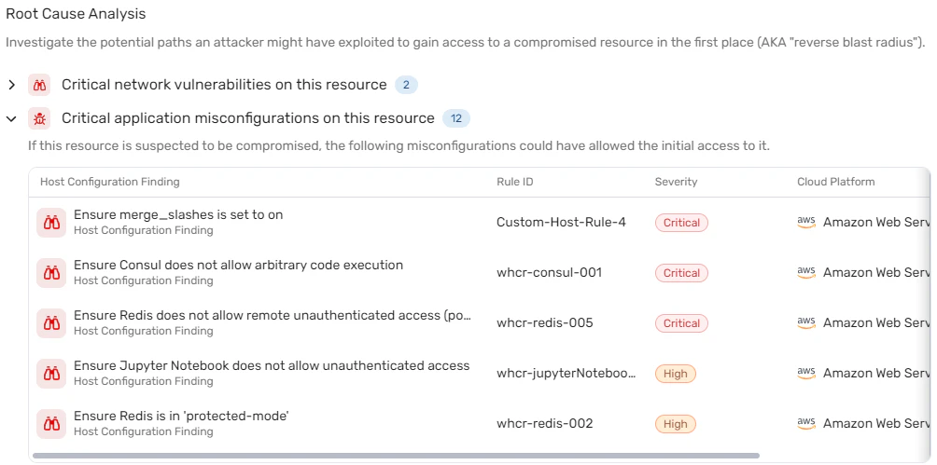Open 'Ensure merge_slashes is set to on' finding

[178, 214]
